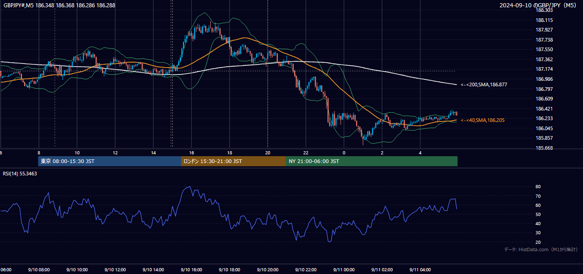Click hour label 16 under price chart
The height and width of the screenshot is (274, 583).
(x=192, y=153)
